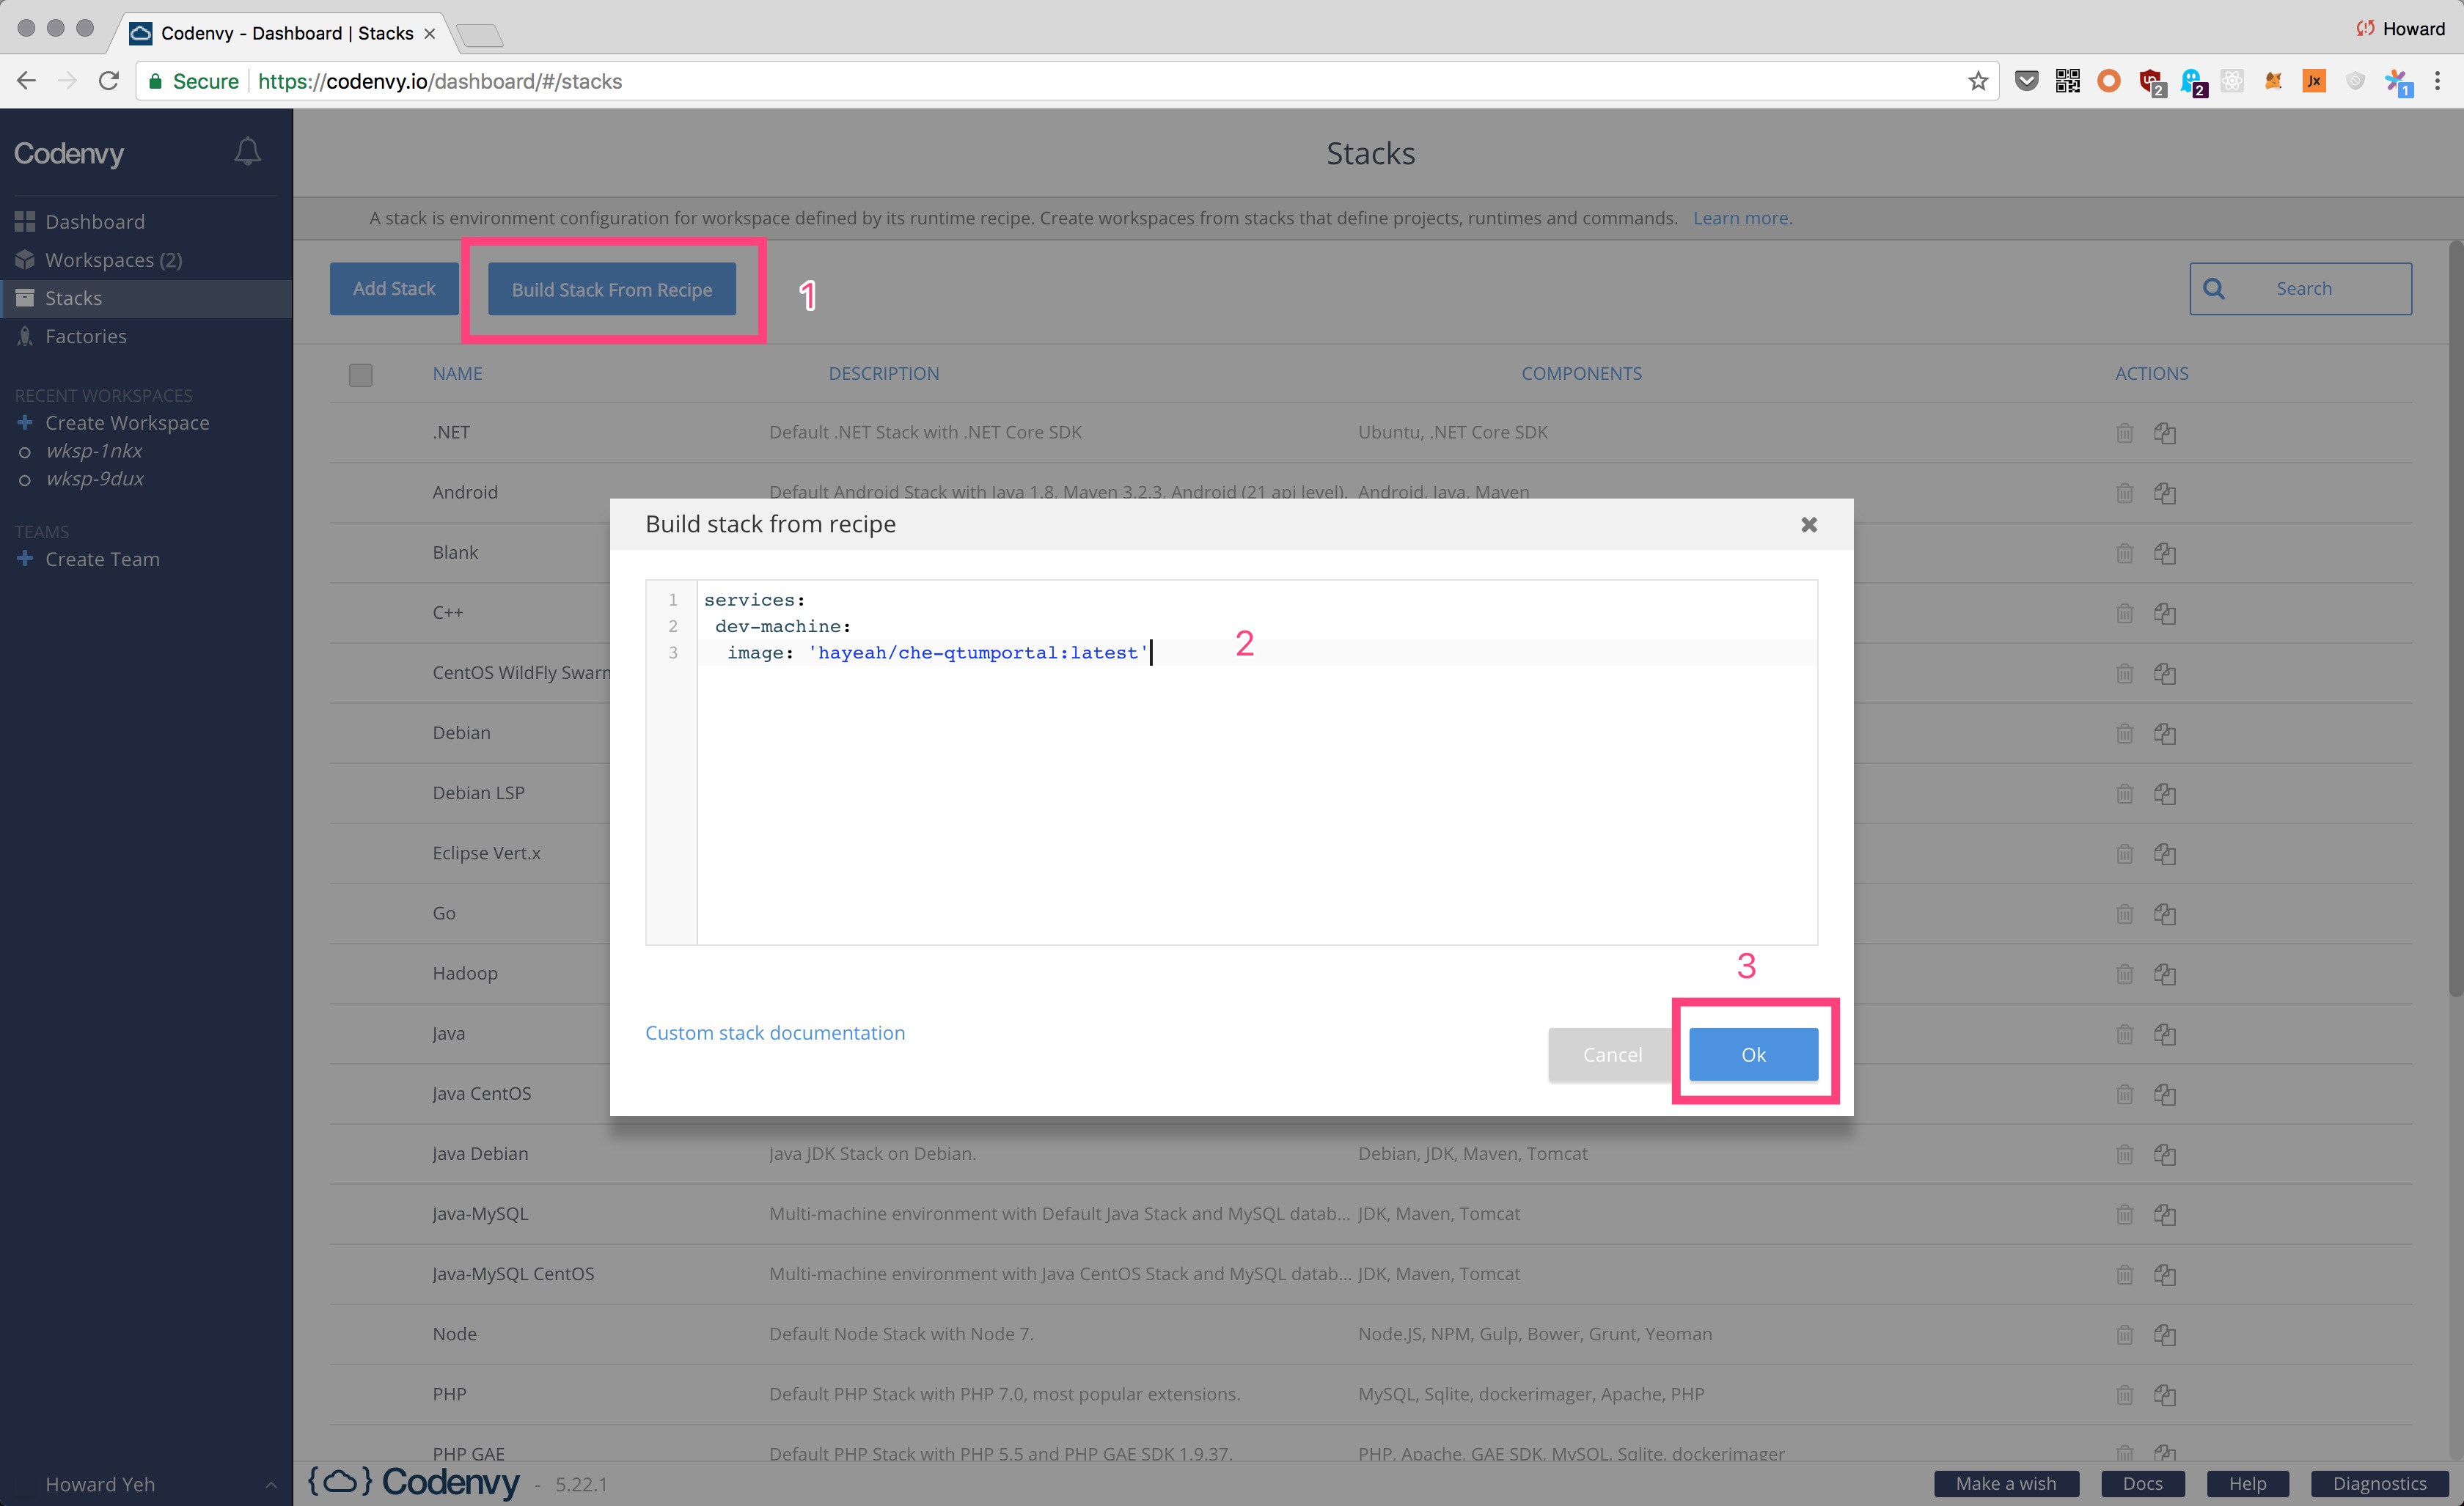Delete the .NET stack trash icon

2125,433
